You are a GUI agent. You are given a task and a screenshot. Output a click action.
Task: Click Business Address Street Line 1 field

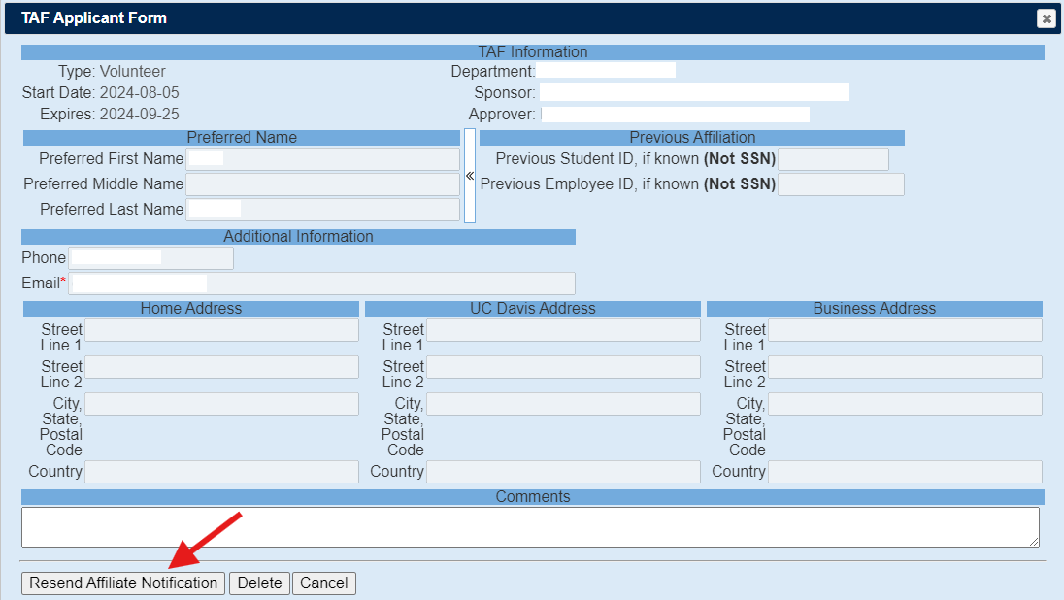[905, 330]
